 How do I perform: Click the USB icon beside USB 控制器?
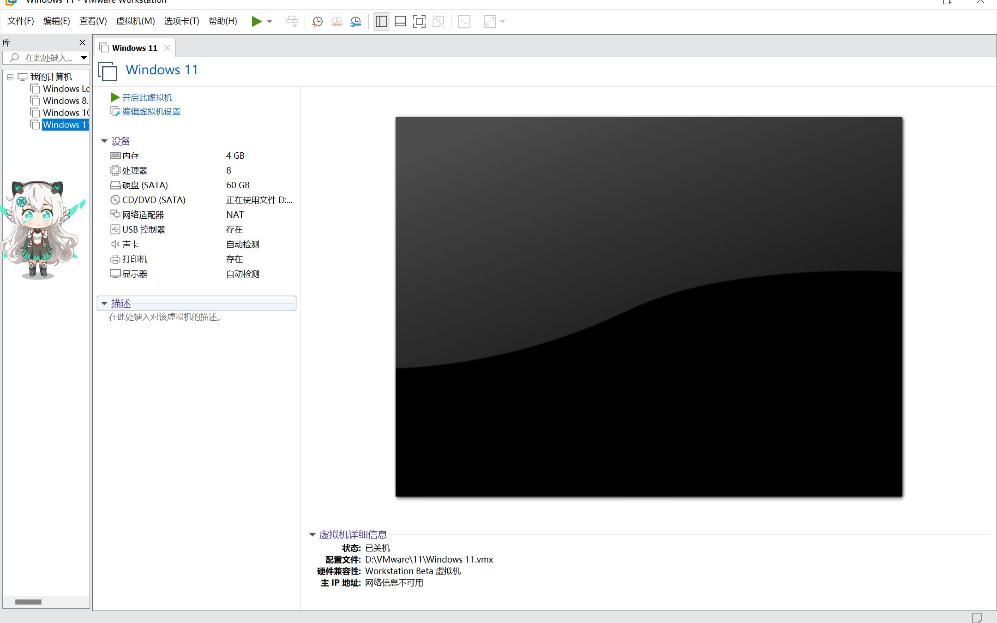coord(115,229)
